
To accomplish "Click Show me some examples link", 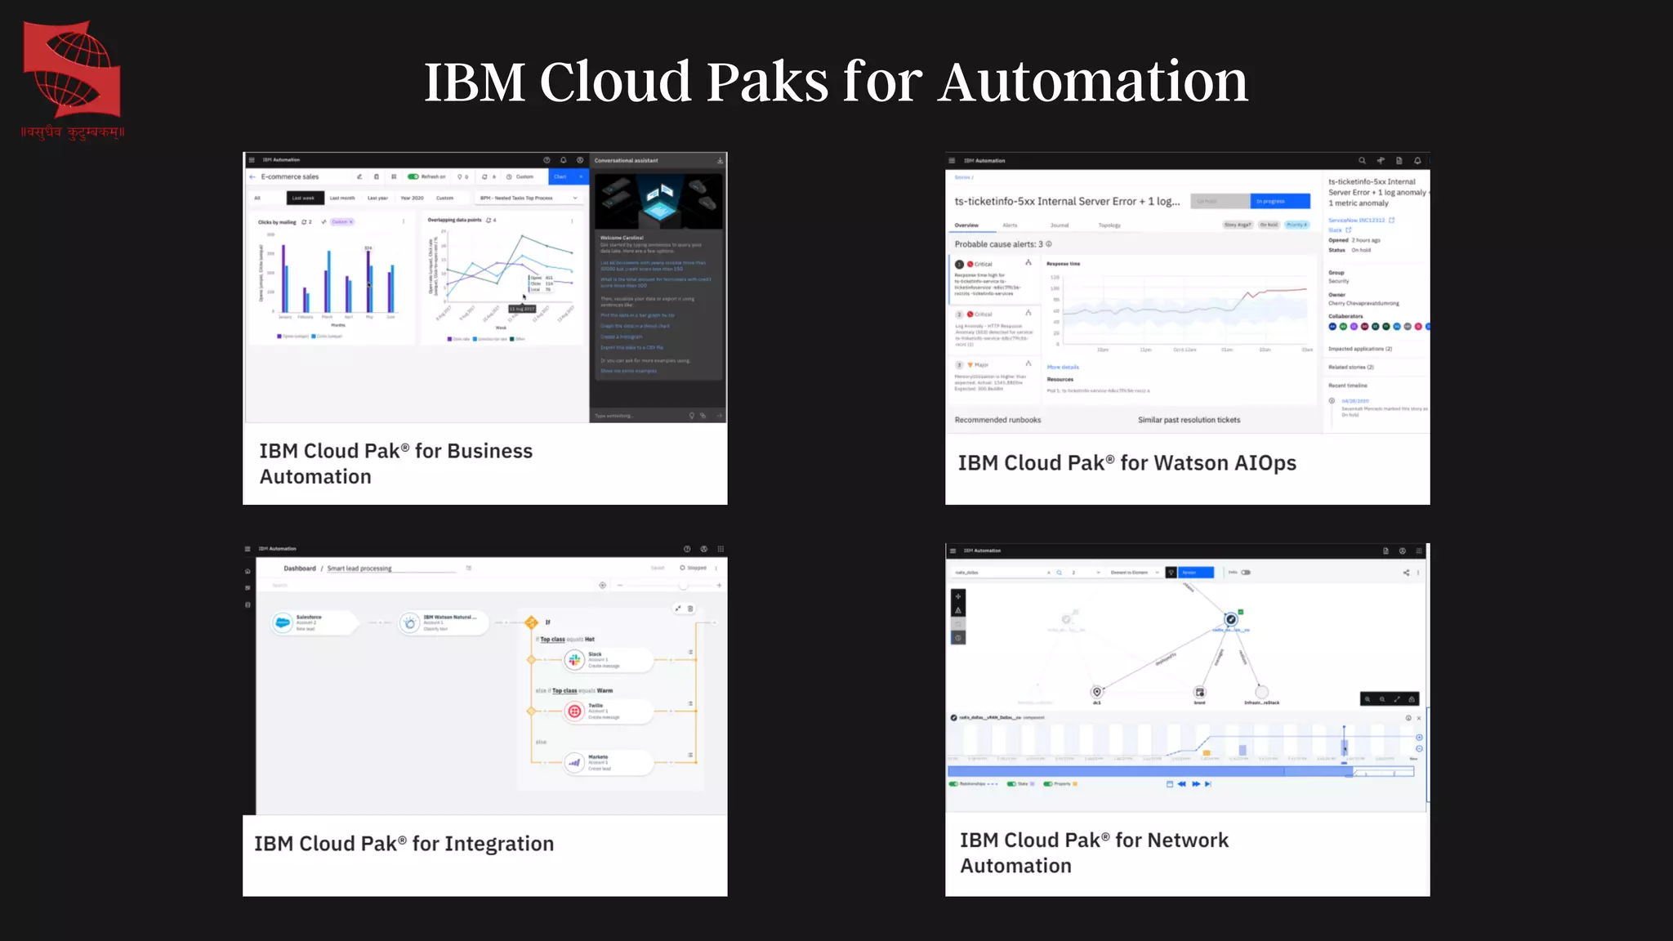I will [629, 371].
